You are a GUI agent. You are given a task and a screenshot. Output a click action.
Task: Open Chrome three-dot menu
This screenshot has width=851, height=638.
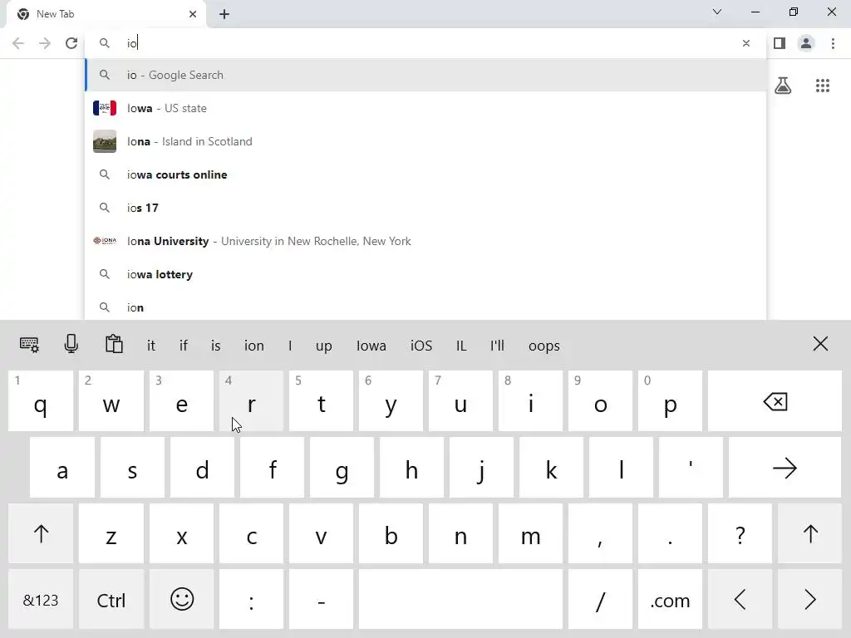pos(833,43)
